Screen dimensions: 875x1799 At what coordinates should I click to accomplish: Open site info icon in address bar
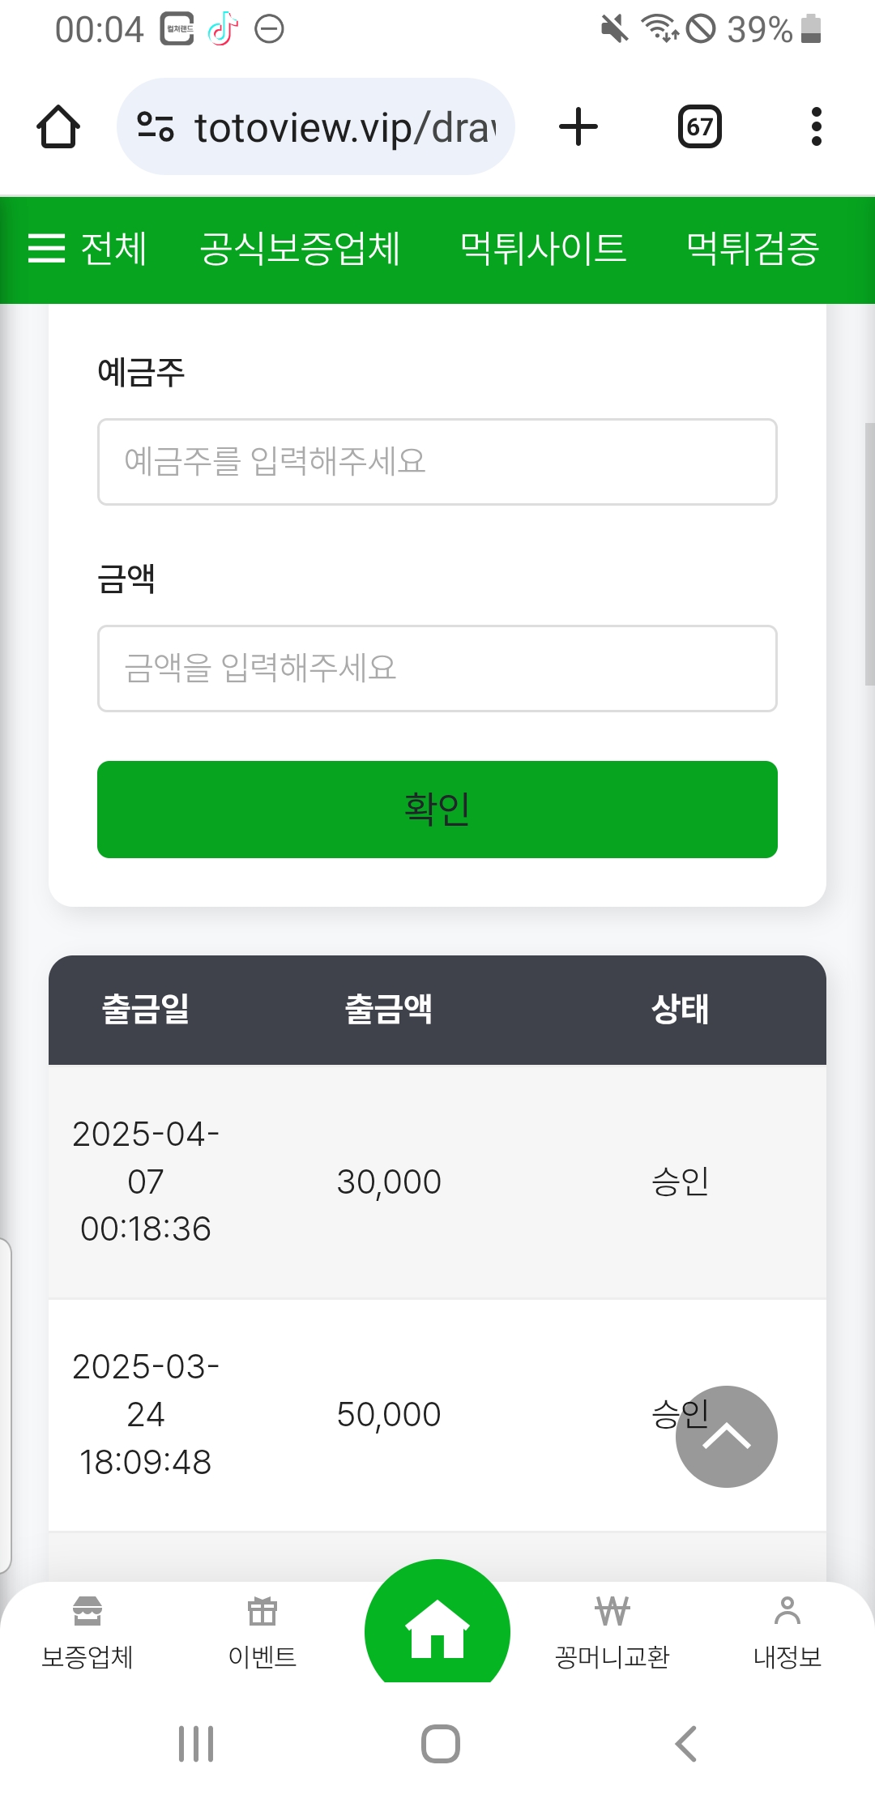156,127
